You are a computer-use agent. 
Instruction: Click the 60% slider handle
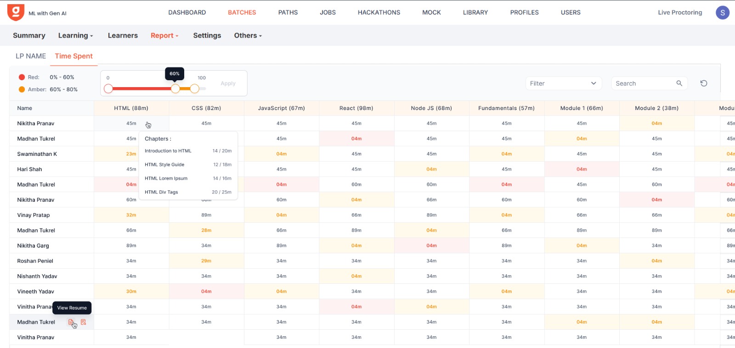pyautogui.click(x=175, y=88)
